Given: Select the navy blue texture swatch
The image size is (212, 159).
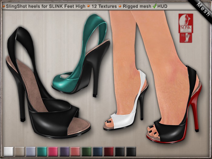Looking at the screenshot, I should pos(98,151).
